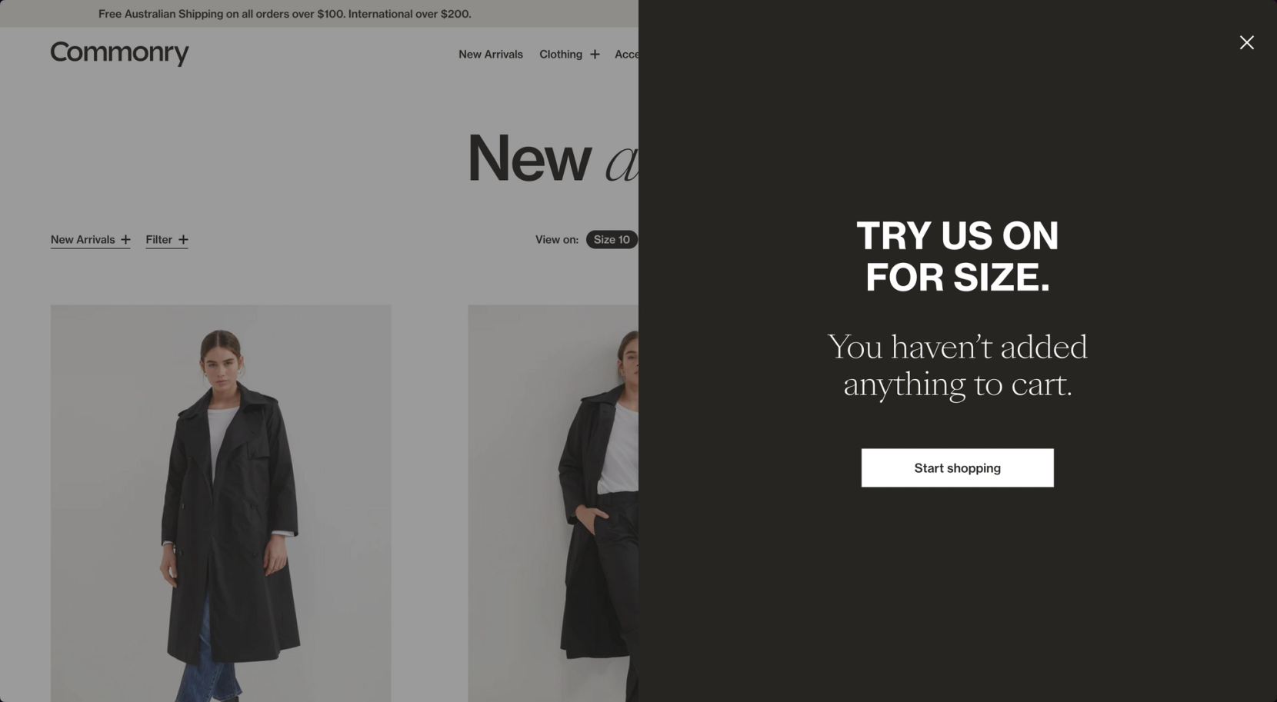
Task: Close the cart panel with the X icon
Action: click(1246, 42)
